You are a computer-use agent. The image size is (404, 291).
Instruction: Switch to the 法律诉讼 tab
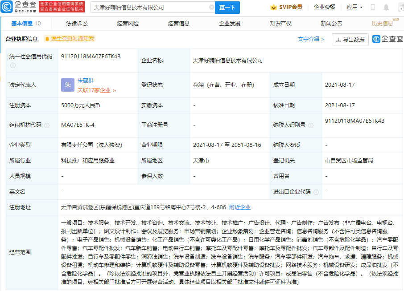(77, 23)
